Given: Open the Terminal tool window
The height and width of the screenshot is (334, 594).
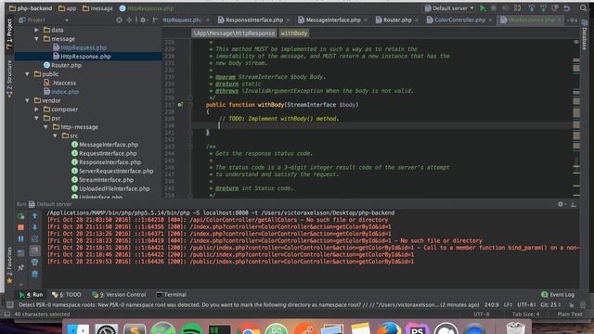Looking at the screenshot, I should (x=171, y=294).
